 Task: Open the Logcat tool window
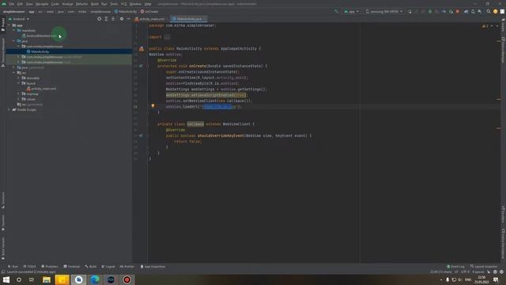coord(108,267)
